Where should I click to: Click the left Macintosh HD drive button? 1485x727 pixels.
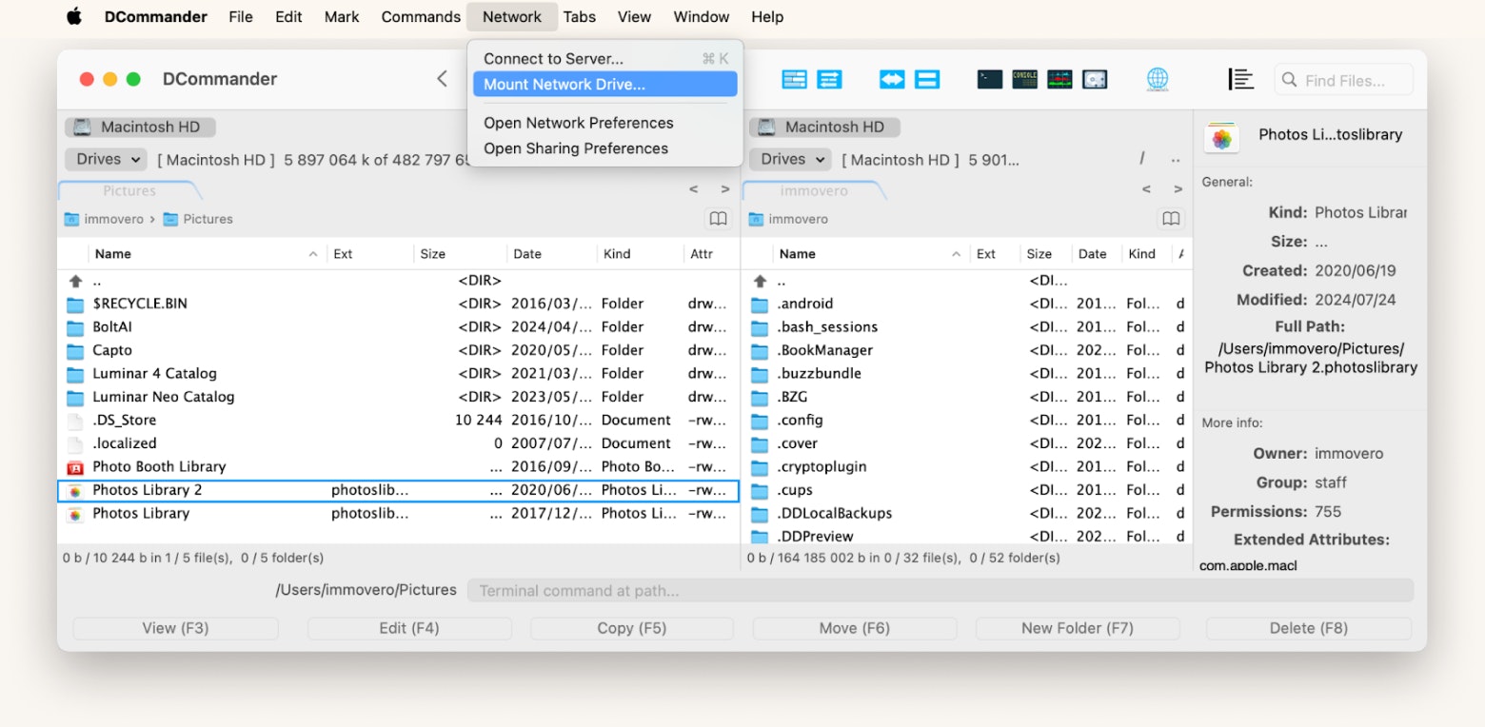click(x=140, y=127)
